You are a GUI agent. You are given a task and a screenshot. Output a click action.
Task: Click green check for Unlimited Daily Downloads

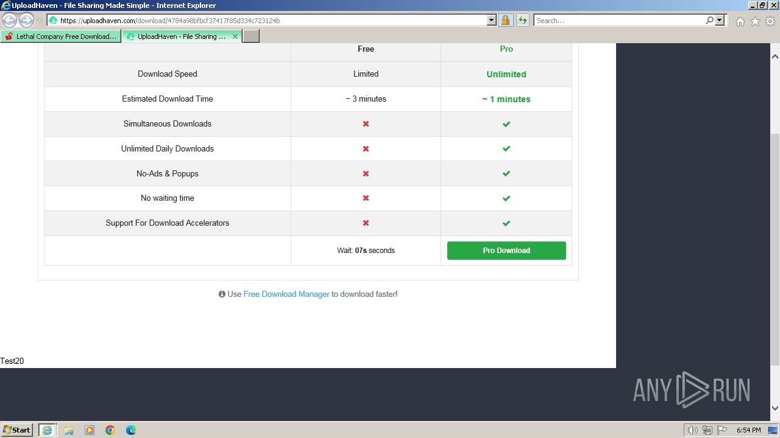506,149
